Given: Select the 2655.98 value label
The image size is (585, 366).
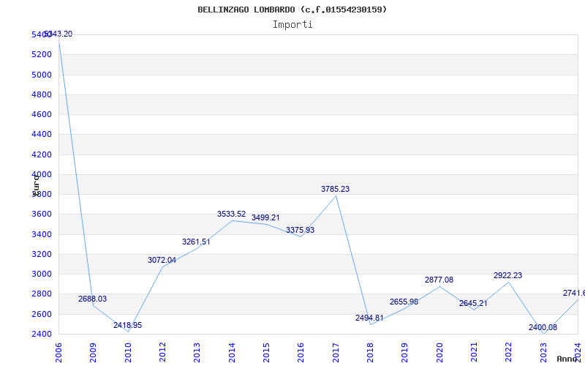Looking at the screenshot, I should click(404, 302).
